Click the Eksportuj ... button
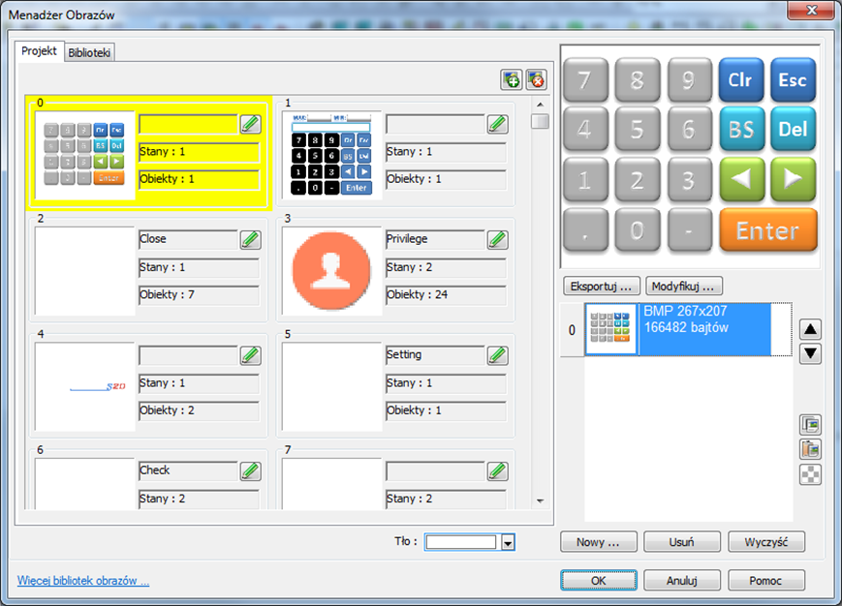842x606 pixels. click(x=601, y=287)
